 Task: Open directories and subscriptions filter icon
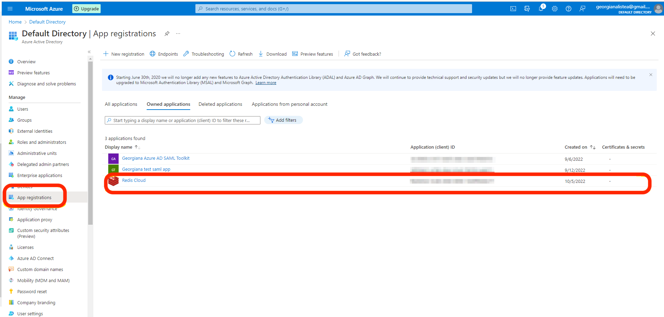tap(527, 9)
